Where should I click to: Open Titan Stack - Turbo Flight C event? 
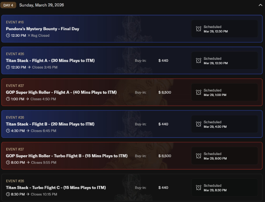coord(56,188)
